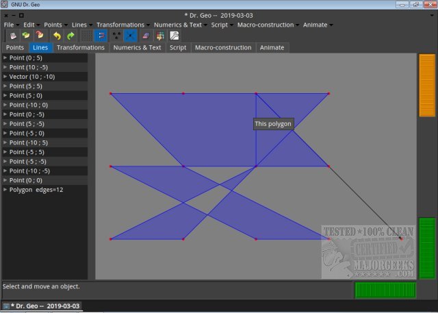Click the Dr. Geo taskbar button
The width and height of the screenshot is (438, 313).
[42, 306]
